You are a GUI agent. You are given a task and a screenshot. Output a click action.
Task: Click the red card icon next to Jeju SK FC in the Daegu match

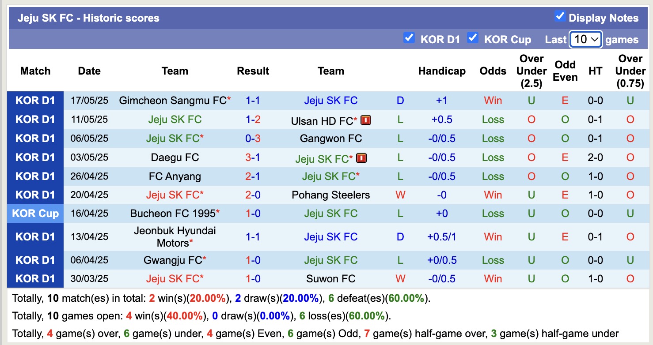click(361, 157)
